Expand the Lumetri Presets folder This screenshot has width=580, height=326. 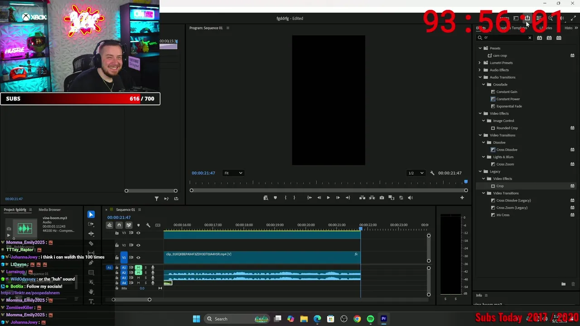480,63
